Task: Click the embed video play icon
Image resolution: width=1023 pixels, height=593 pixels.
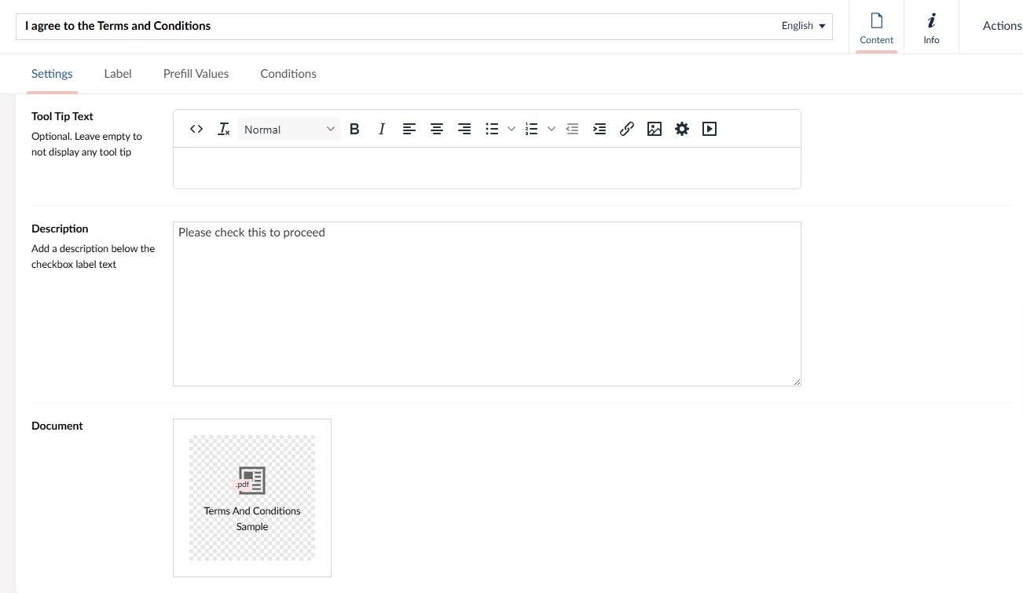Action: (x=709, y=129)
